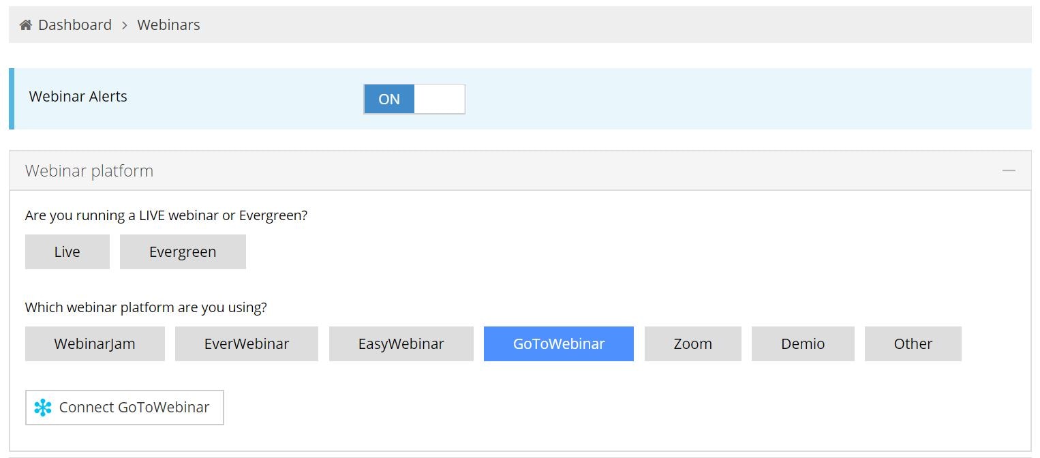
Task: Open the Dashboard breadcrumb link
Action: (75, 25)
